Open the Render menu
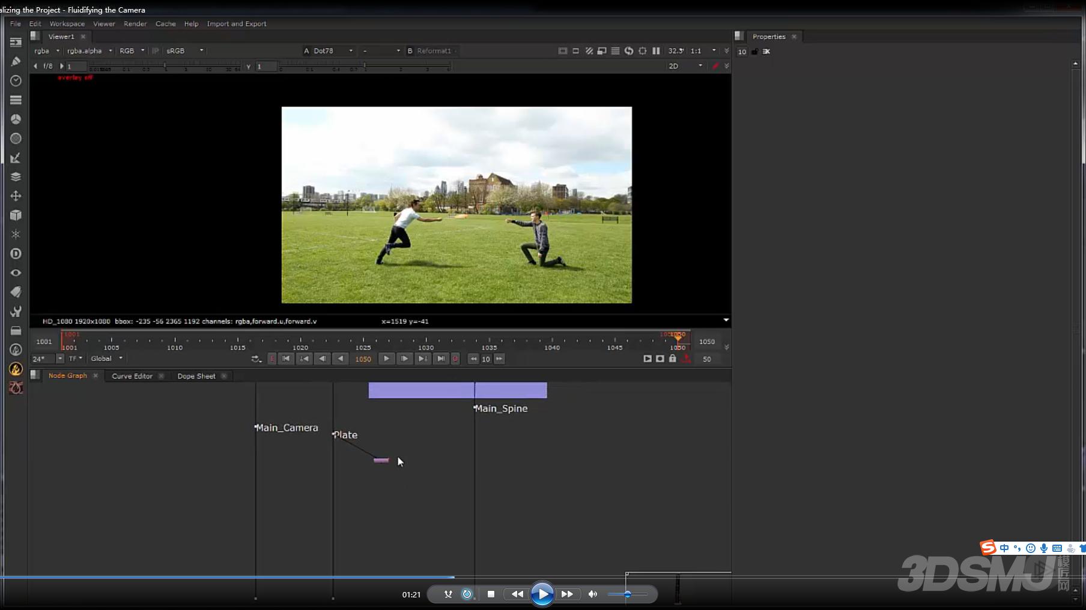Image resolution: width=1086 pixels, height=610 pixels. 135,24
